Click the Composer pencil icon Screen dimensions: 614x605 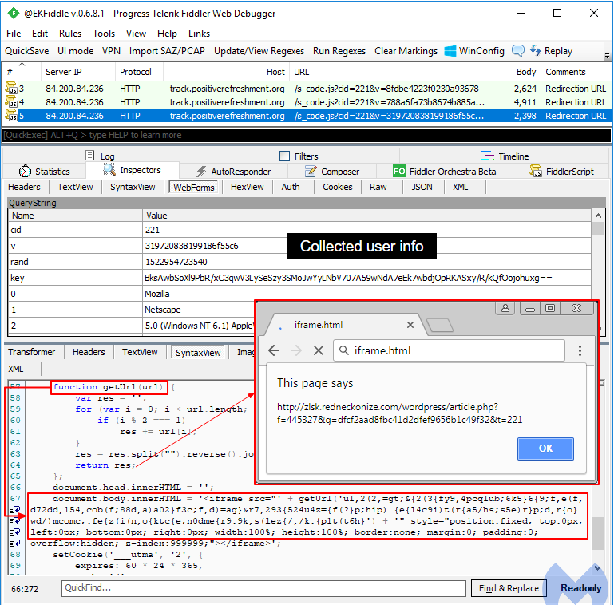coord(311,172)
